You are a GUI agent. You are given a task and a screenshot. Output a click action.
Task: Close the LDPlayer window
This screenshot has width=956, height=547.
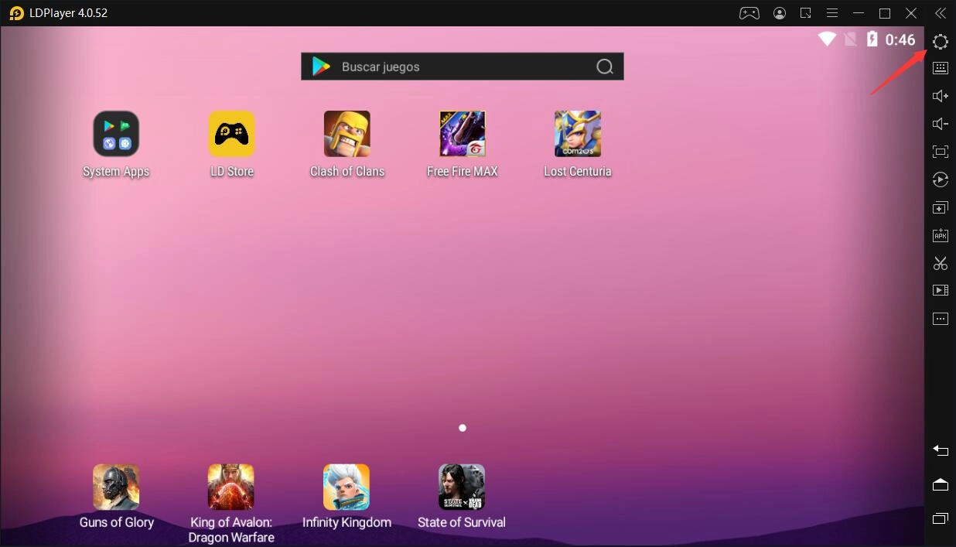pos(911,13)
